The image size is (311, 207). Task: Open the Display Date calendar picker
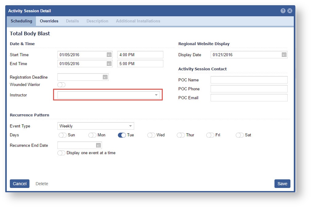pyautogui.click(x=284, y=55)
